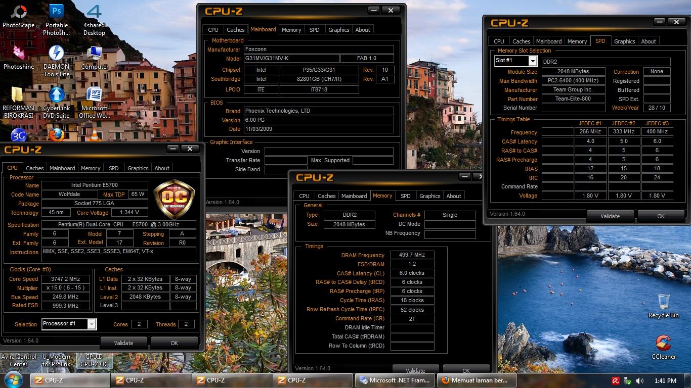The height and width of the screenshot is (388, 691).
Task: Expand the Processor #1 selection dropdown
Action: click(x=92, y=324)
